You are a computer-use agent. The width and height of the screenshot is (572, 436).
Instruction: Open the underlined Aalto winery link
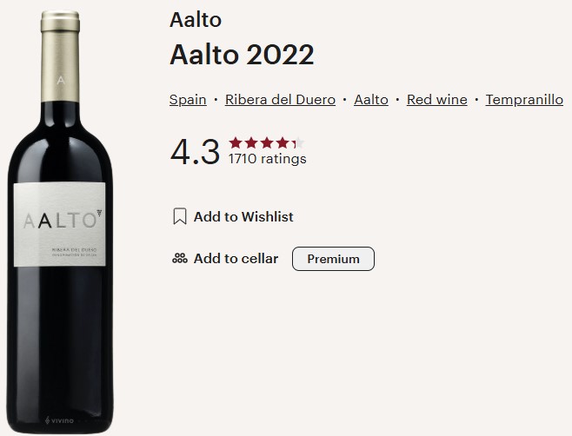371,100
